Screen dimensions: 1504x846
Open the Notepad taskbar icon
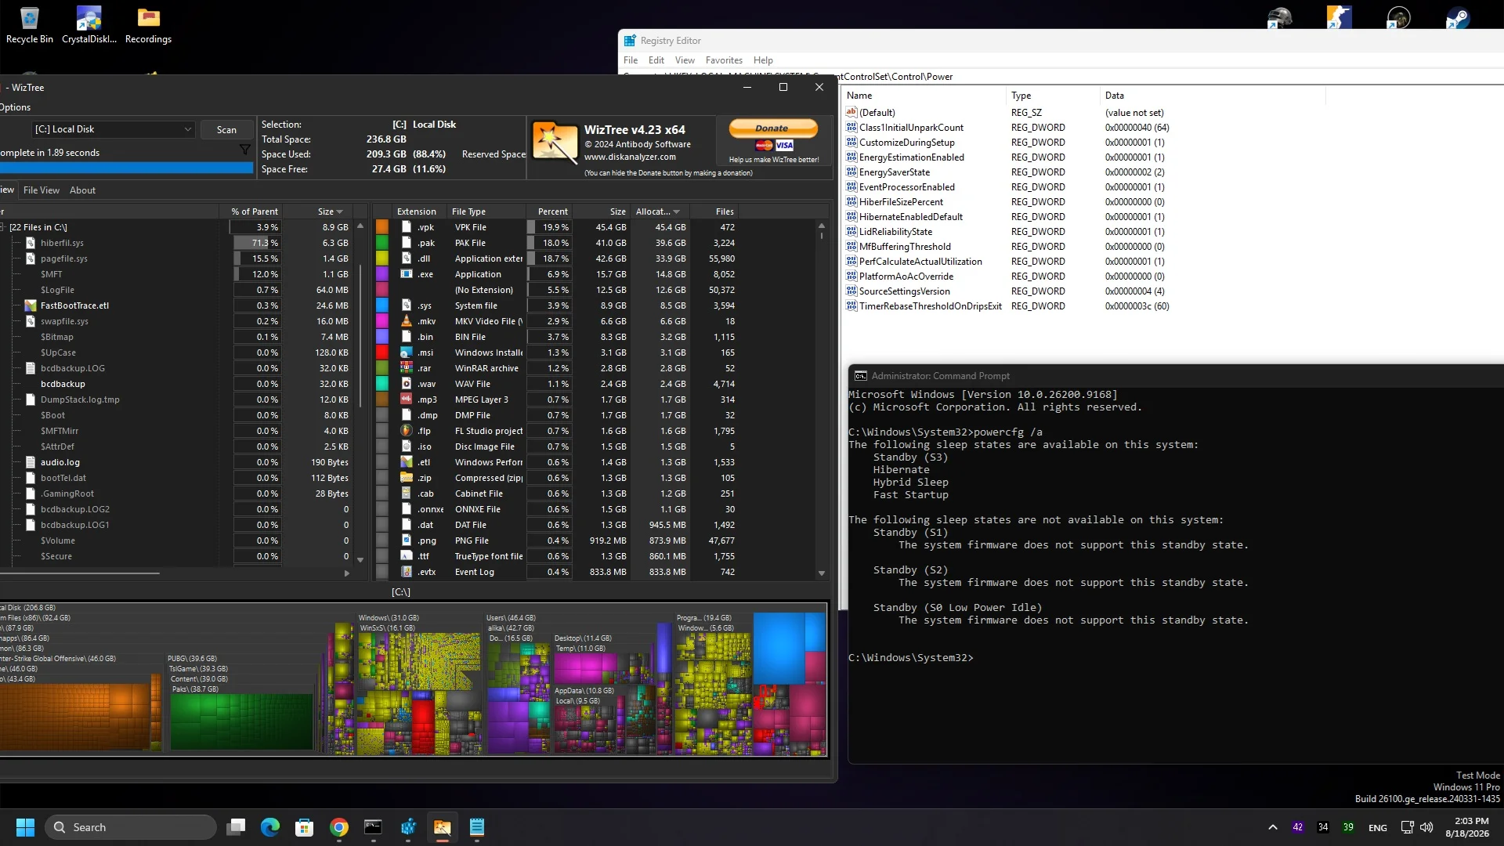[x=477, y=827]
